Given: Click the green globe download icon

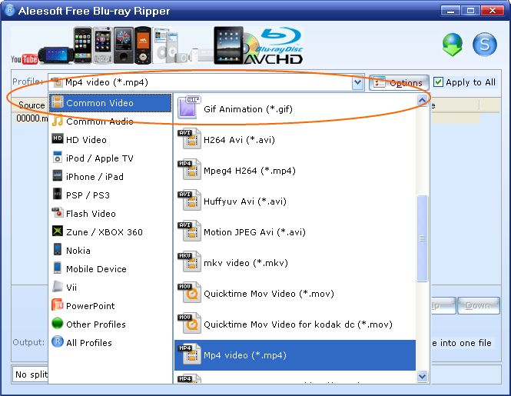Looking at the screenshot, I should tap(453, 45).
